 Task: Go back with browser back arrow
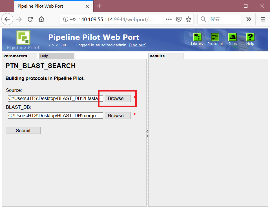(7, 19)
